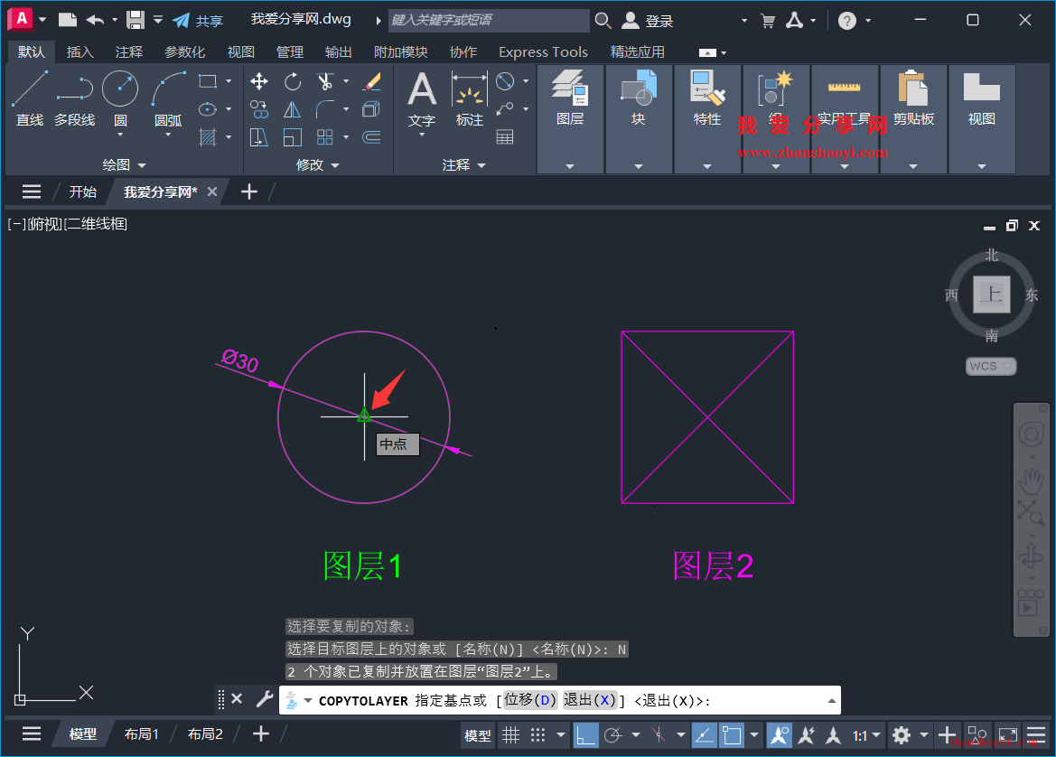The image size is (1056, 757).
Task: Switch to the 开始 file tab
Action: click(x=83, y=192)
